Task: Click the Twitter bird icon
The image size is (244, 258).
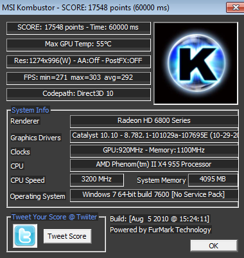Action: point(25,235)
